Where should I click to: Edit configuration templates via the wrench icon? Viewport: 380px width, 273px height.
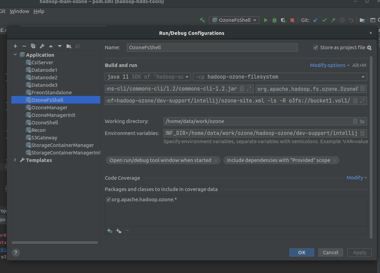pyautogui.click(x=42, y=46)
